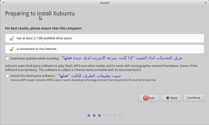Quit the Xubuntu installer
The height and width of the screenshot is (125, 209).
pyautogui.click(x=149, y=98)
